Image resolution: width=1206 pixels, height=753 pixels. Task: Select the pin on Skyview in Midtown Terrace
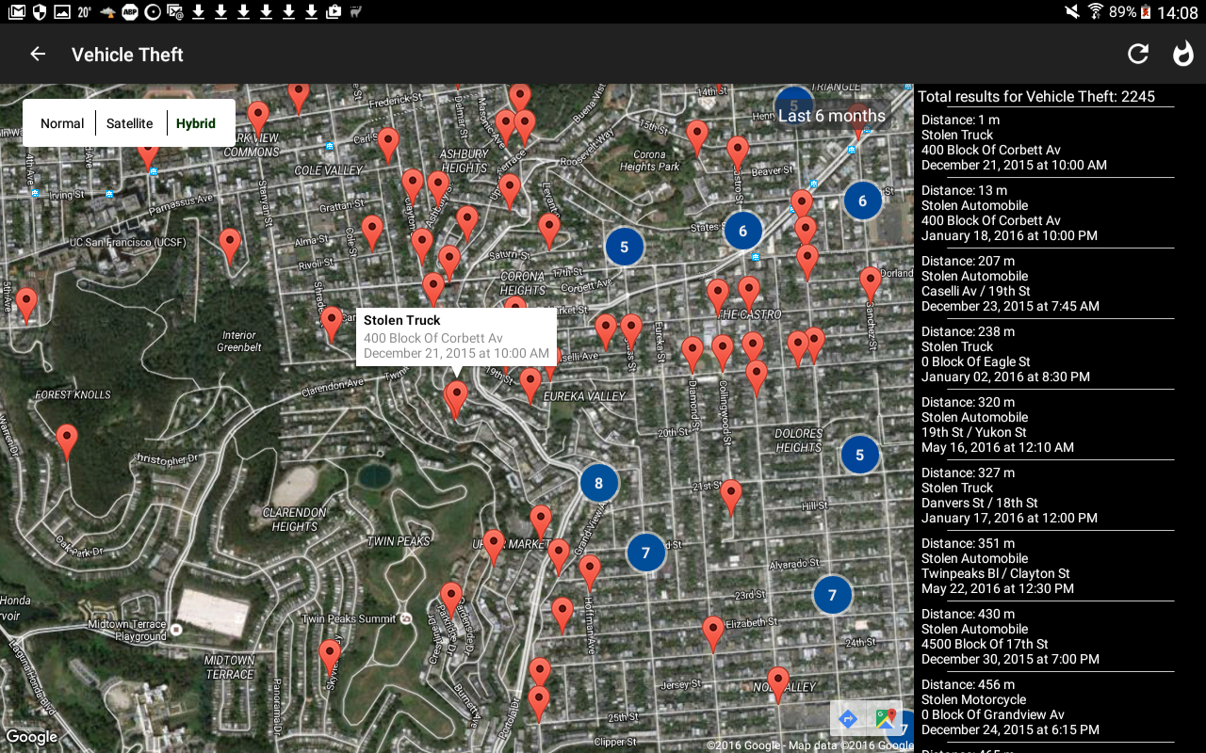coord(330,657)
